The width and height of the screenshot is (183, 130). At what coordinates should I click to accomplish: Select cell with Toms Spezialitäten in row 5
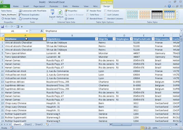click(x=25, y=53)
